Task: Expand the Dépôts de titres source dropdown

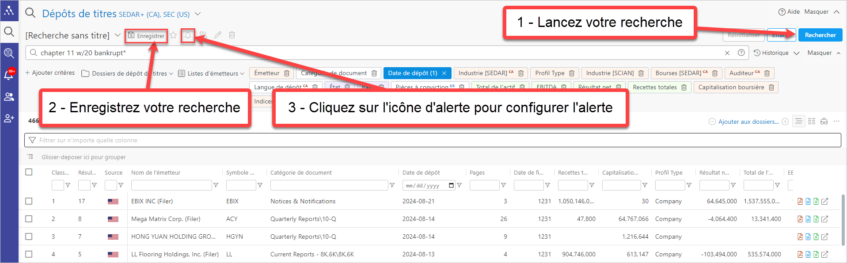Action: click(198, 14)
